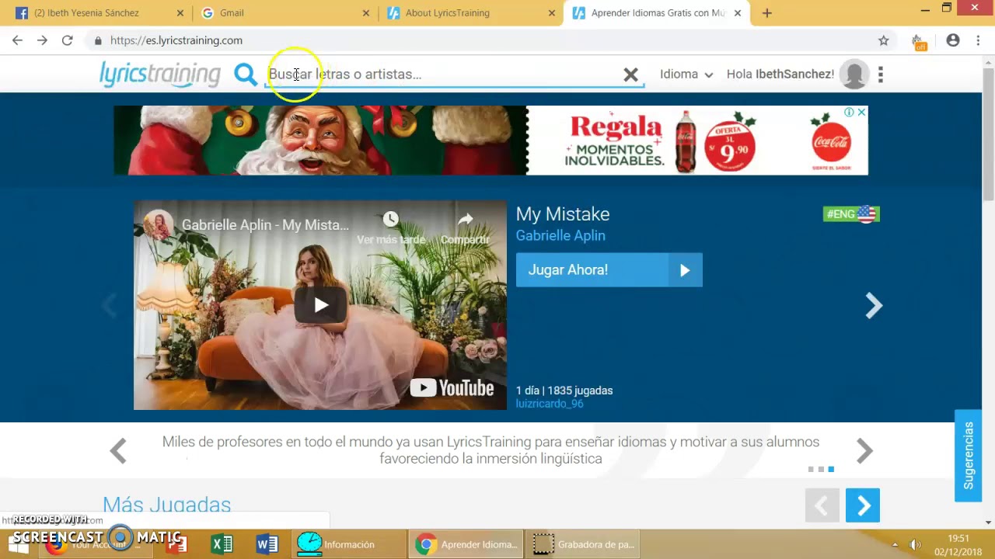Viewport: 995px width, 559px height.
Task: Open the 'Gabrielle Aplin' artist link
Action: pyautogui.click(x=560, y=235)
